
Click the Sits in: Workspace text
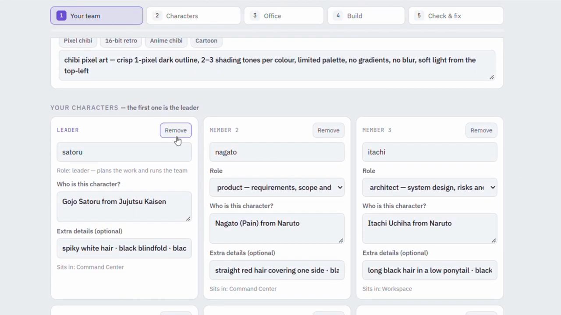tap(387, 289)
